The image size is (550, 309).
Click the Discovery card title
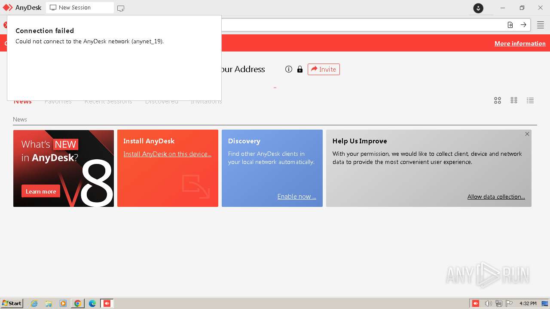click(x=244, y=141)
